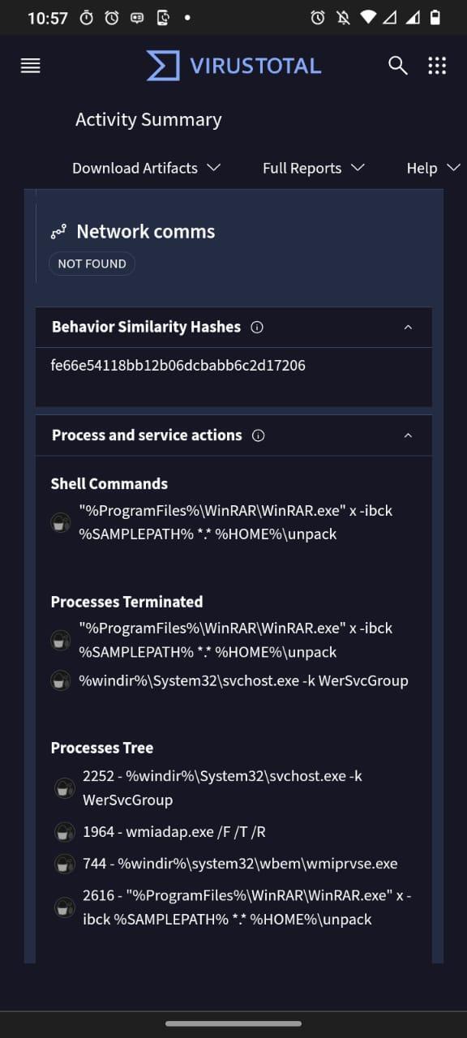
Task: Collapse the Process and service actions section
Action: click(408, 435)
